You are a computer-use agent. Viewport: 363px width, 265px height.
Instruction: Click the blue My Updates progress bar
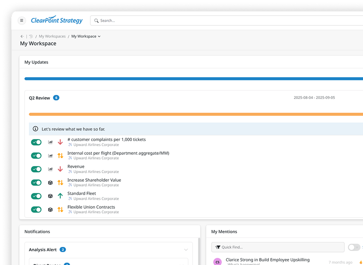[x=193, y=79]
